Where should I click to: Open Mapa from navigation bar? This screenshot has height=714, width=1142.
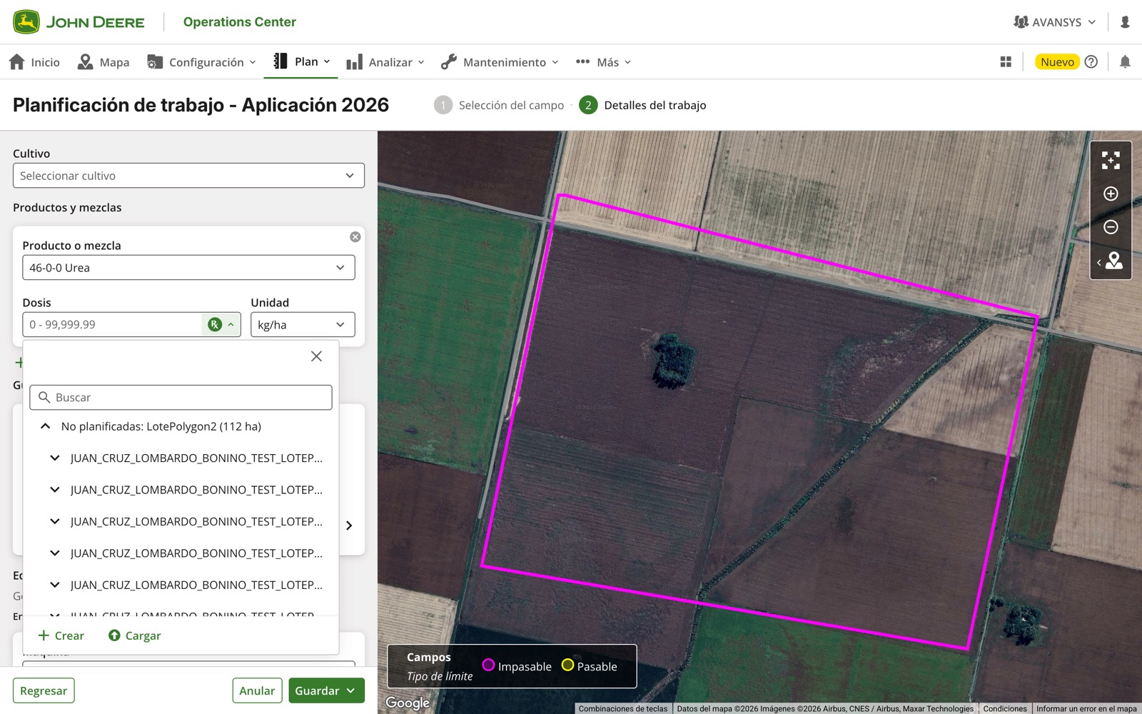point(103,62)
